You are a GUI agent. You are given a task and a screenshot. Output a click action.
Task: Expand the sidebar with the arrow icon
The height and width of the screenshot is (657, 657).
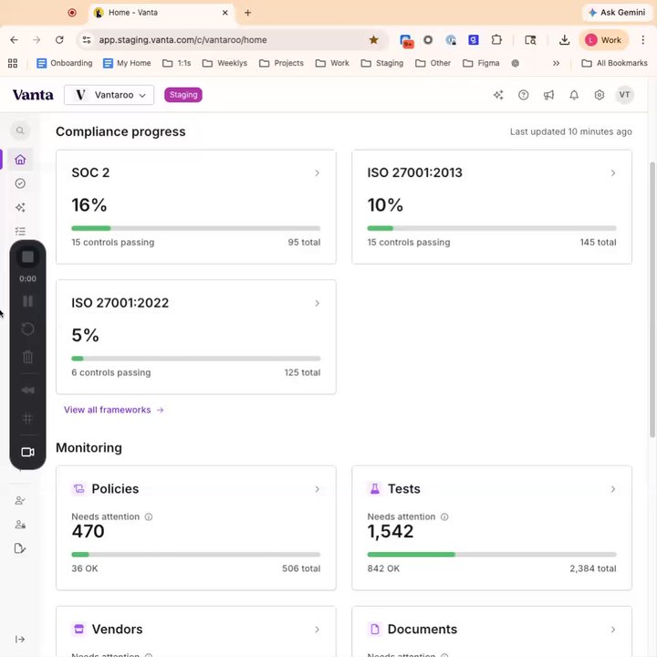(x=20, y=639)
